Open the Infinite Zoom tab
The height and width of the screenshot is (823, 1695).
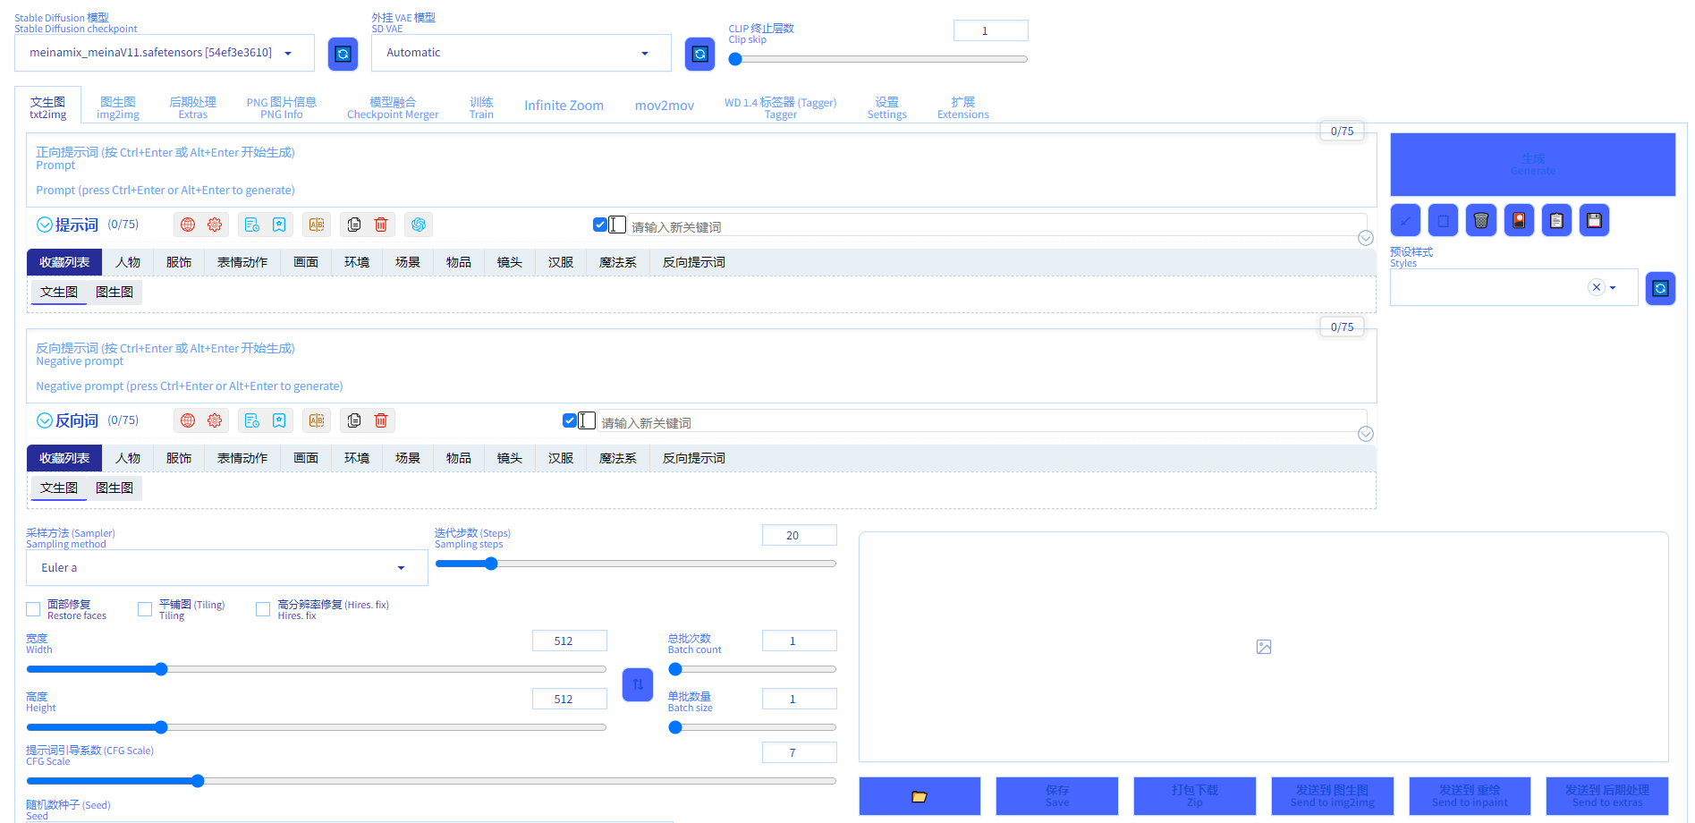pos(564,106)
